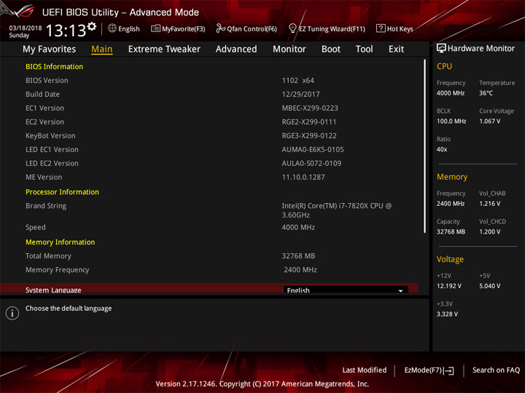Click the MyFavorite list icon

[156, 28]
